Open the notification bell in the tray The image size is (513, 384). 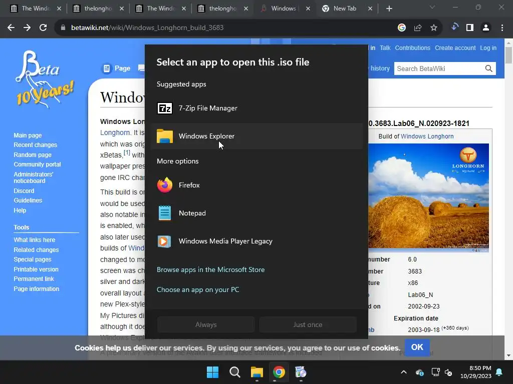pos(499,372)
